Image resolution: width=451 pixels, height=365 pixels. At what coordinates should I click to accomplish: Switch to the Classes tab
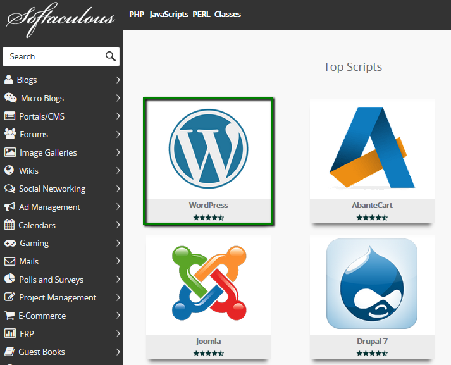[x=228, y=15]
